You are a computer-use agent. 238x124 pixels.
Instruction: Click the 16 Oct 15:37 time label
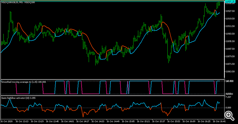click(159, 121)
